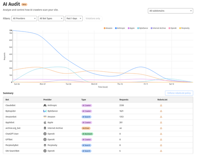Select the PerplexityBot bot name

[x=12, y=145]
